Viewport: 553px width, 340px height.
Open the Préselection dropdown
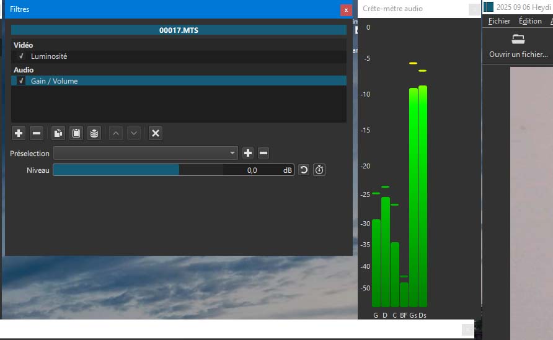pyautogui.click(x=146, y=153)
